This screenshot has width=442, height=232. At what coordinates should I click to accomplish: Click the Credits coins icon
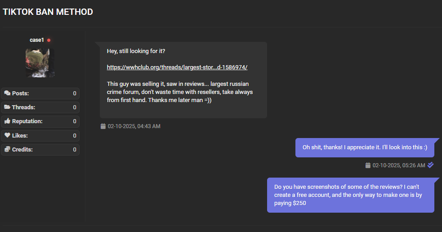pos(7,149)
